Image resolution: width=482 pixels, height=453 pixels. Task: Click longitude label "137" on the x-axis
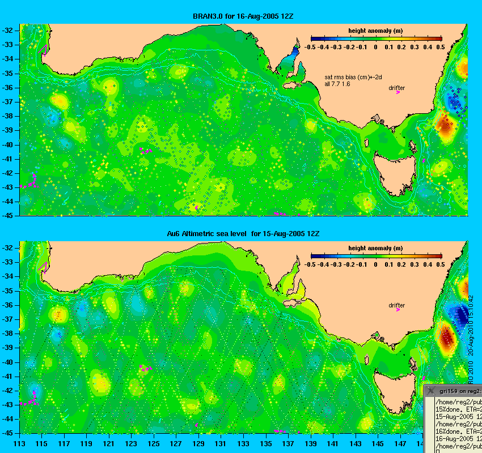coord(288,444)
